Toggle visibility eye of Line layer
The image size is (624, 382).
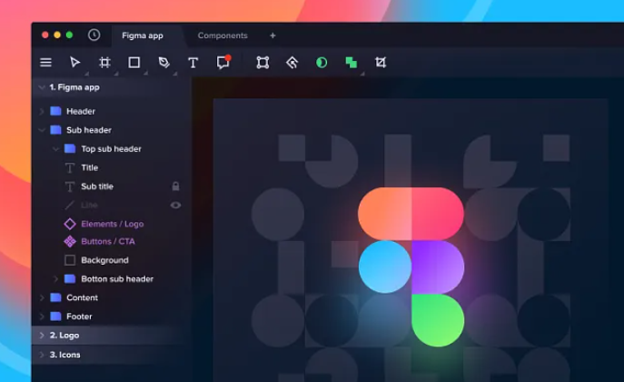175,206
